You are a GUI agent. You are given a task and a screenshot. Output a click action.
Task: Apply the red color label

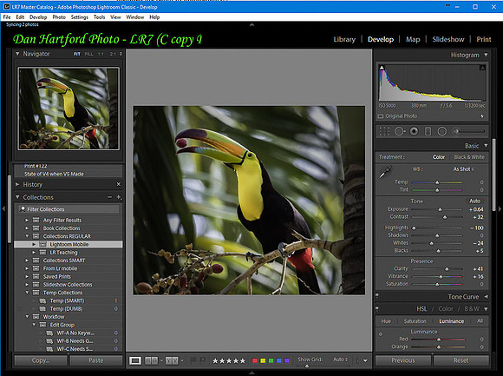[x=255, y=361]
